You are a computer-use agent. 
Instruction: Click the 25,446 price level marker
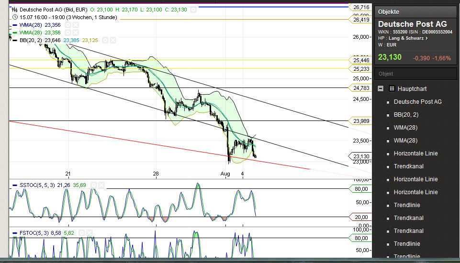tap(360, 60)
